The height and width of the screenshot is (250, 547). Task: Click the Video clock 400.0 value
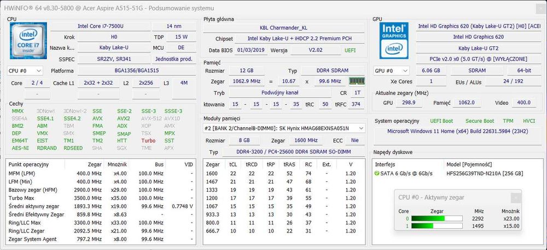coord(525,103)
